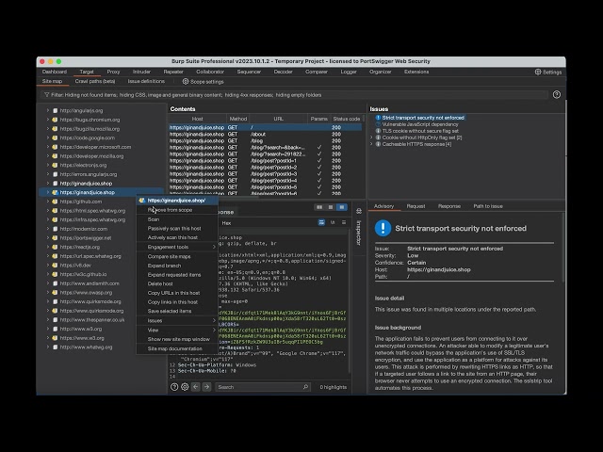Image resolution: width=603 pixels, height=452 pixels.
Task: Select /about row in Contents table
Action: click(266, 134)
